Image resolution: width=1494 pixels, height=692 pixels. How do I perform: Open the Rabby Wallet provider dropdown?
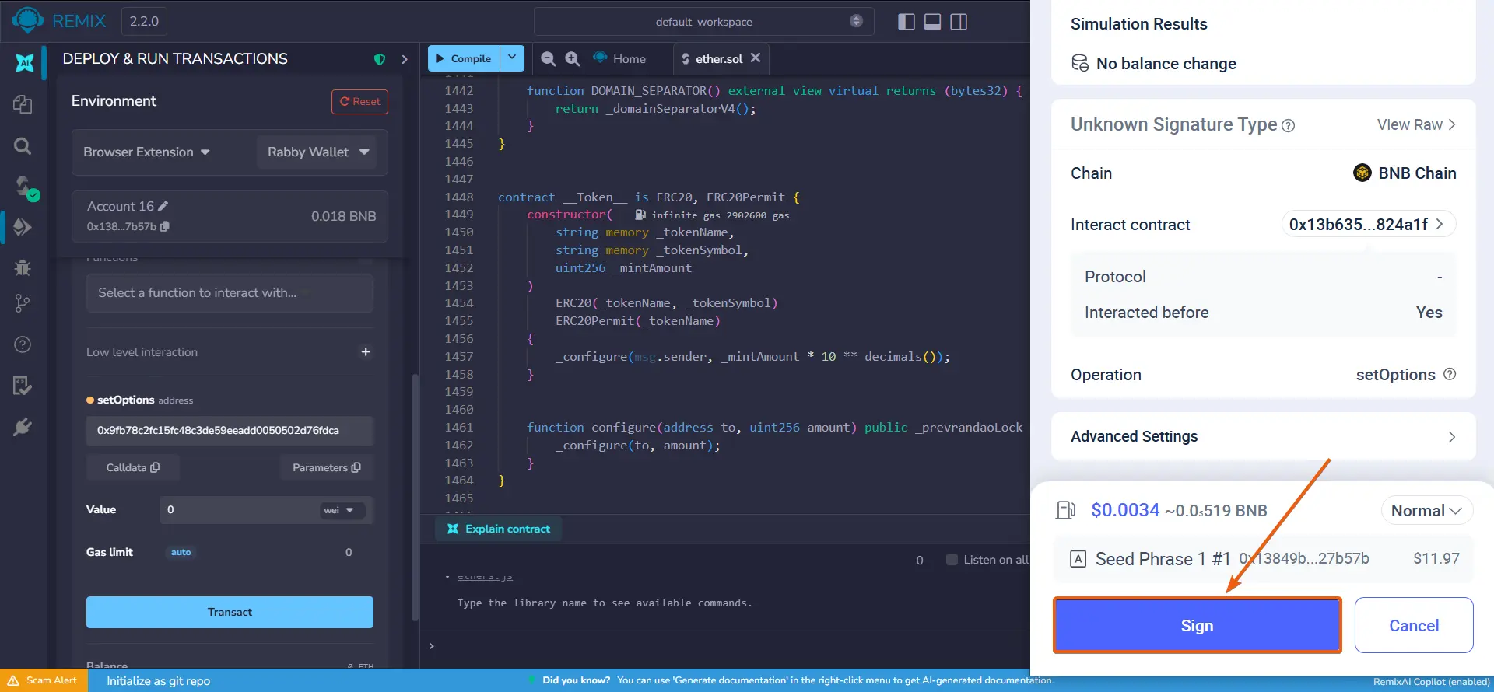tap(317, 152)
